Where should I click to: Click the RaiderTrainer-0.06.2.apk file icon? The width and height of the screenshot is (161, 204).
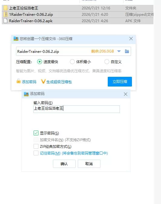coord(5,21)
